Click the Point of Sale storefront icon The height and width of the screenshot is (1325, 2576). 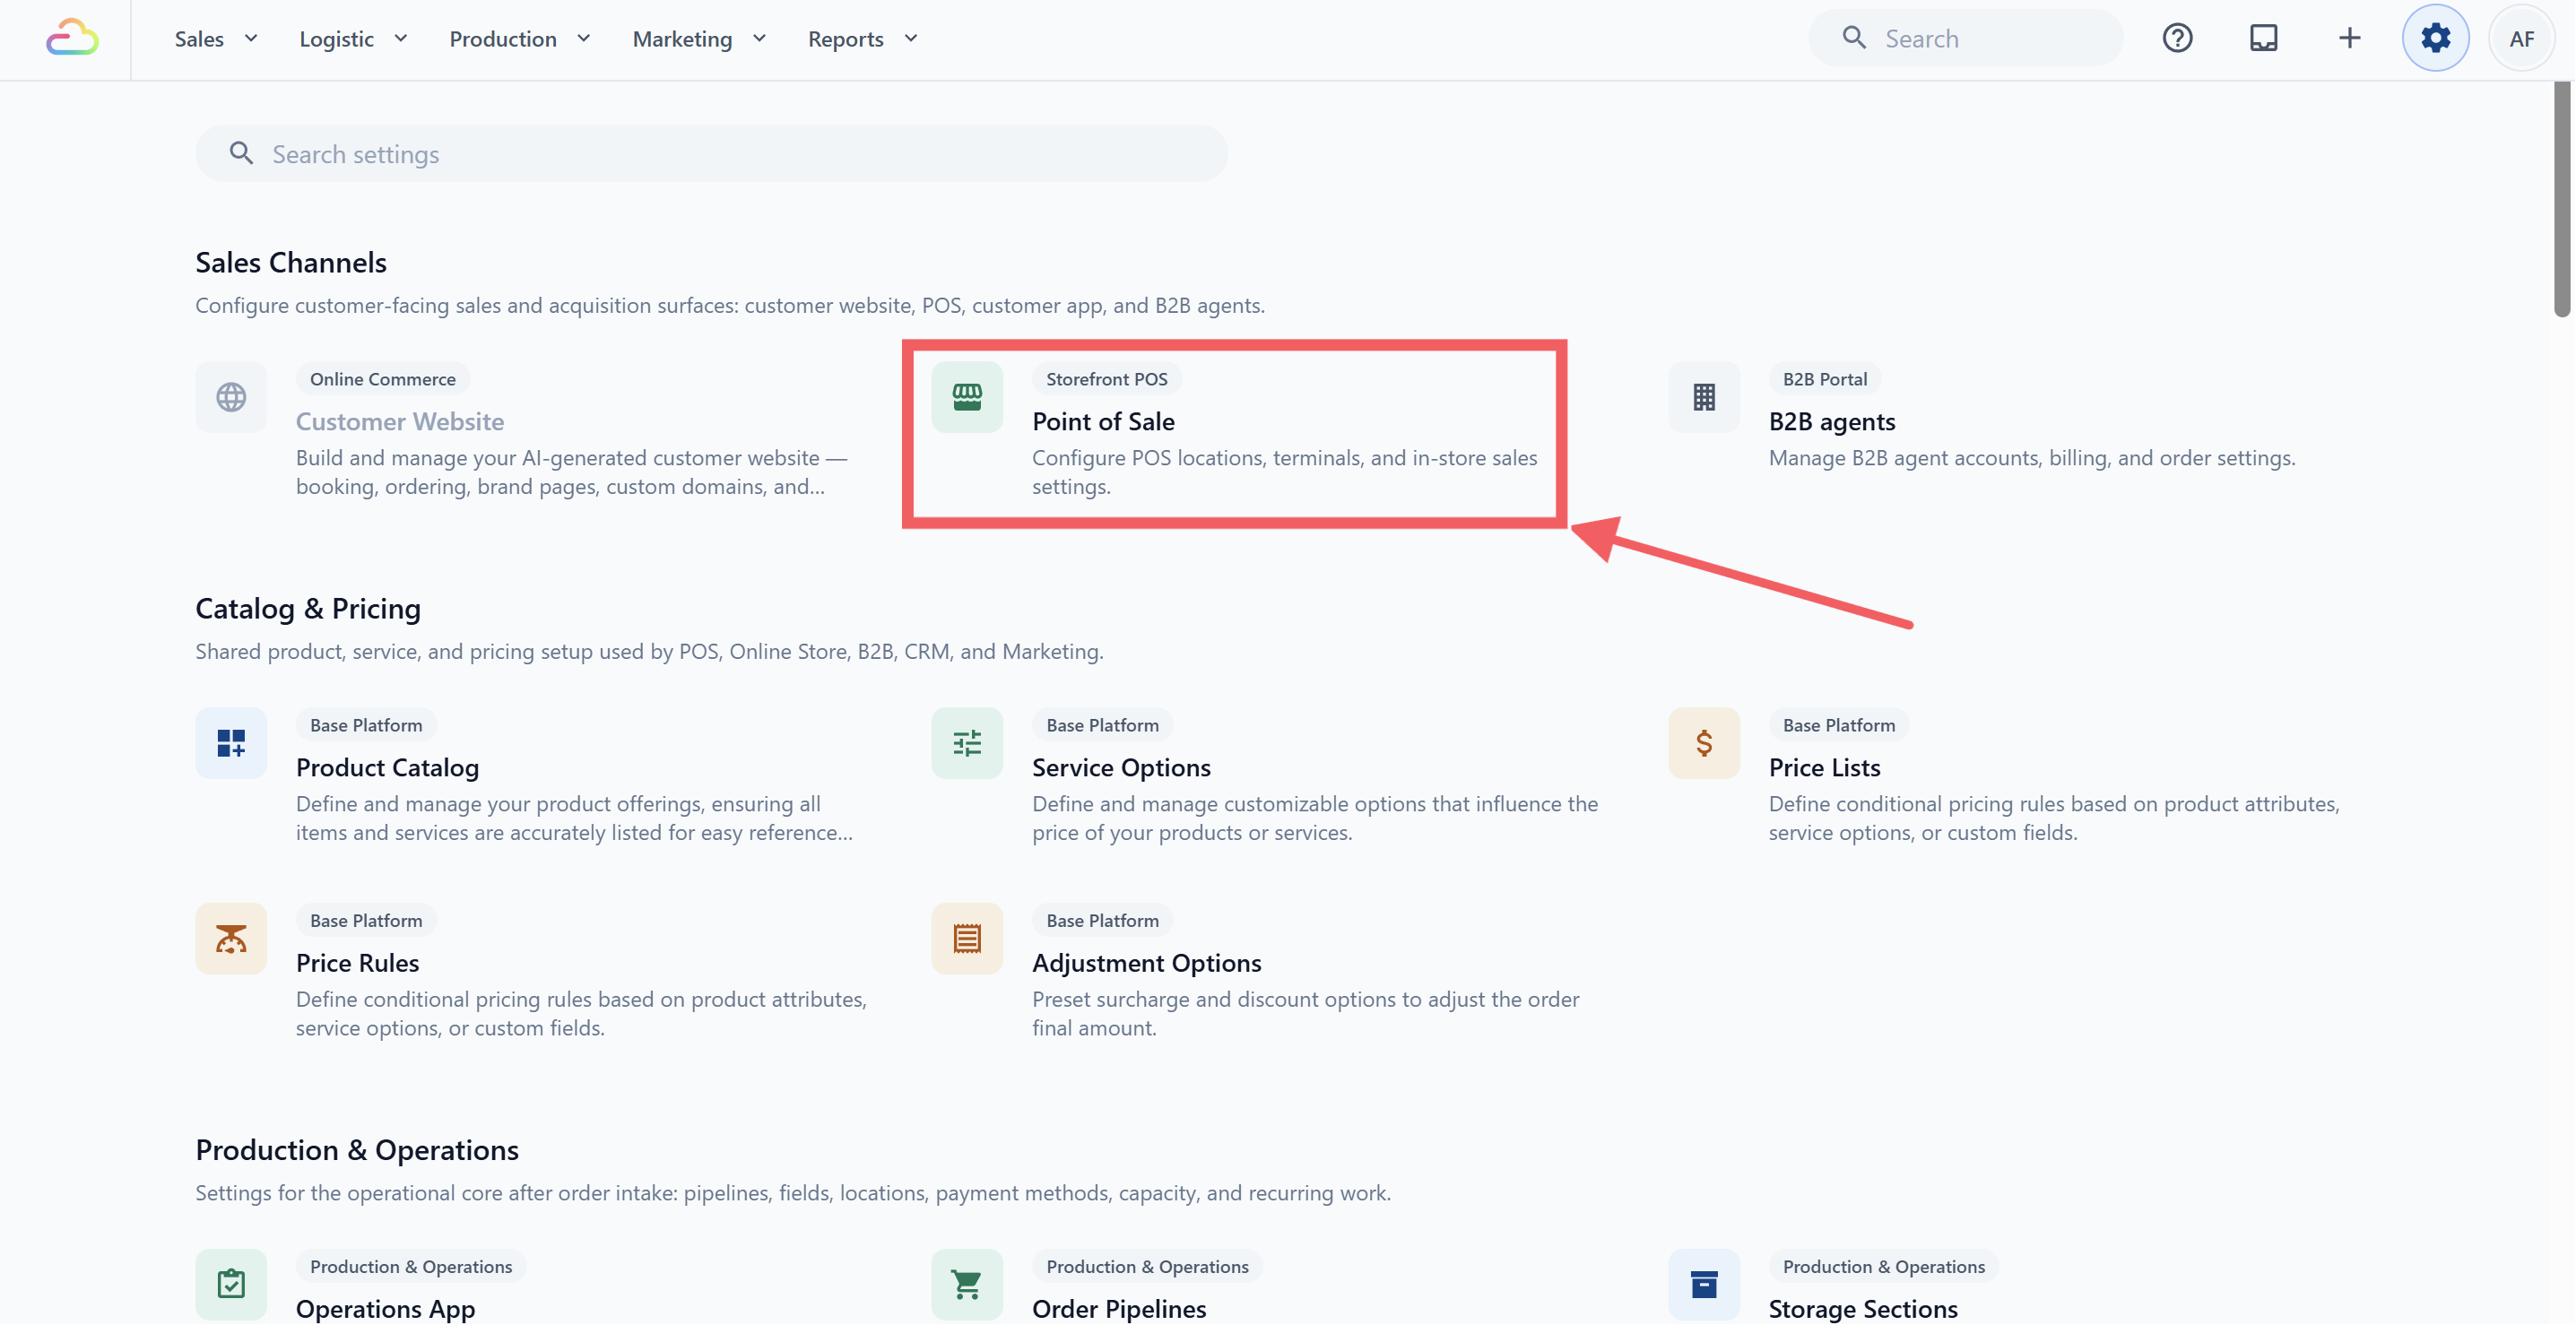[x=967, y=397]
